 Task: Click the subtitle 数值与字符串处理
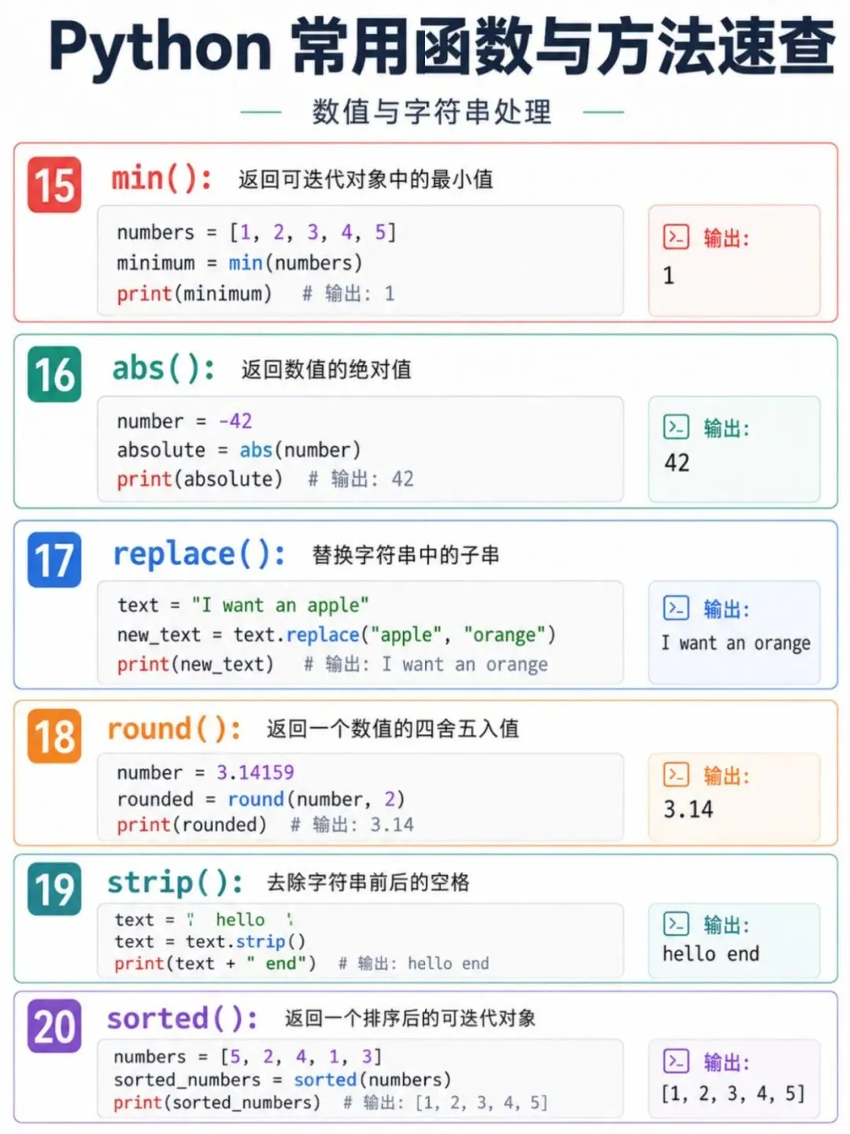(x=431, y=113)
